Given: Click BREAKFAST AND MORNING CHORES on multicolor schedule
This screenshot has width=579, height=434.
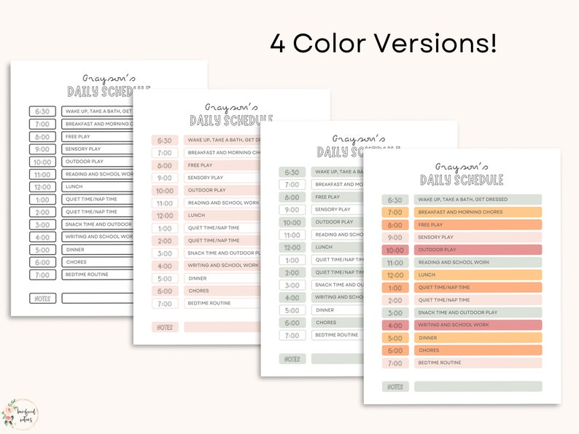Looking at the screenshot, I should (x=478, y=212).
